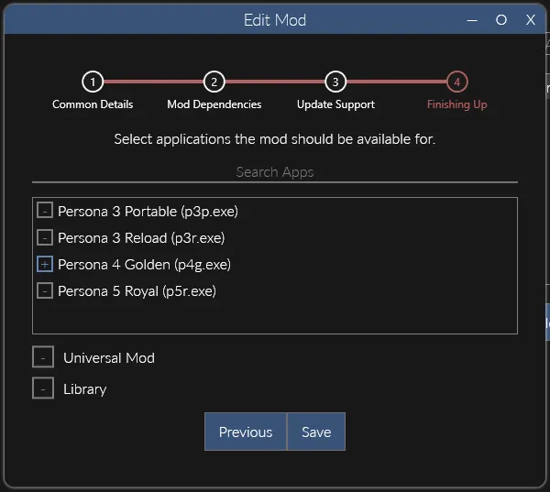Image resolution: width=550 pixels, height=492 pixels.
Task: Select Persona 3 Portable (p3p.exe) label
Action: click(x=148, y=212)
